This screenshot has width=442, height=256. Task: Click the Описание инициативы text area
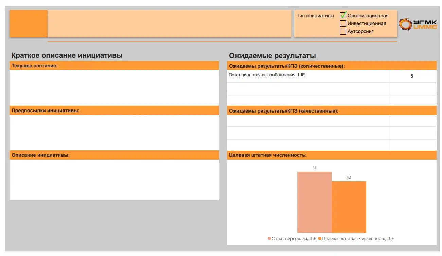(114, 180)
